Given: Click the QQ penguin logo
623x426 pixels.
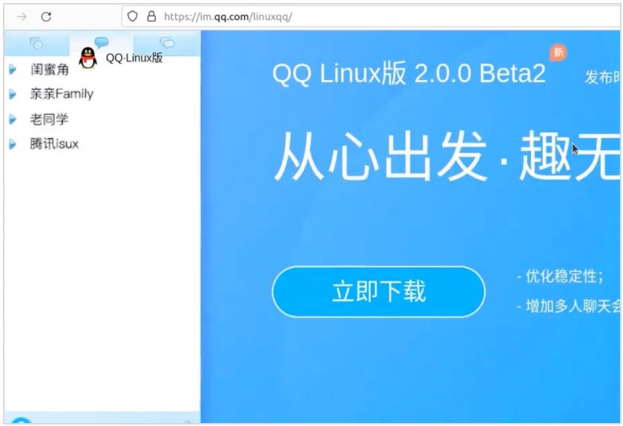Looking at the screenshot, I should point(88,58).
